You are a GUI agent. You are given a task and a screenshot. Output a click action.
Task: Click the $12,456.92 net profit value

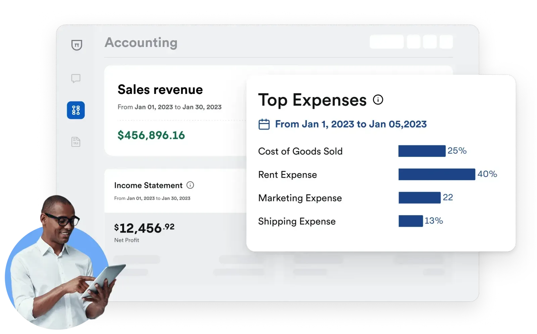click(x=144, y=228)
